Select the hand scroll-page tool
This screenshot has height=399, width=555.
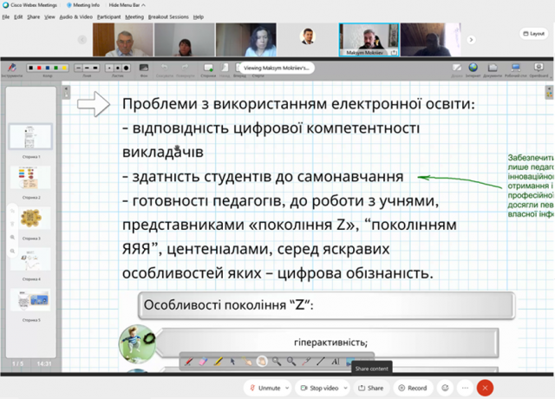(262, 362)
